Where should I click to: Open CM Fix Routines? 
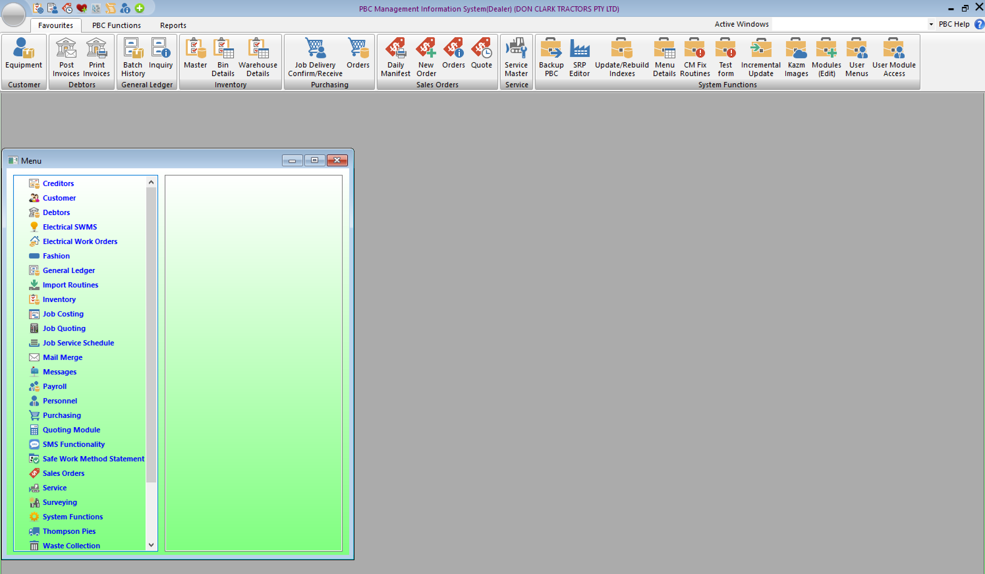[x=695, y=57]
